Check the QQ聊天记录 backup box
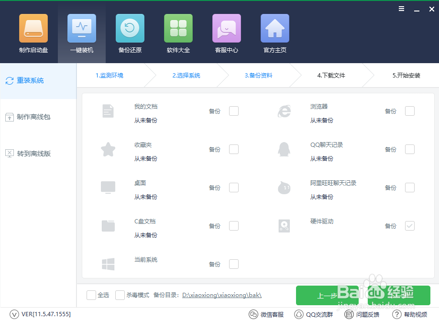Image resolution: width=439 pixels, height=321 pixels. pyautogui.click(x=410, y=149)
